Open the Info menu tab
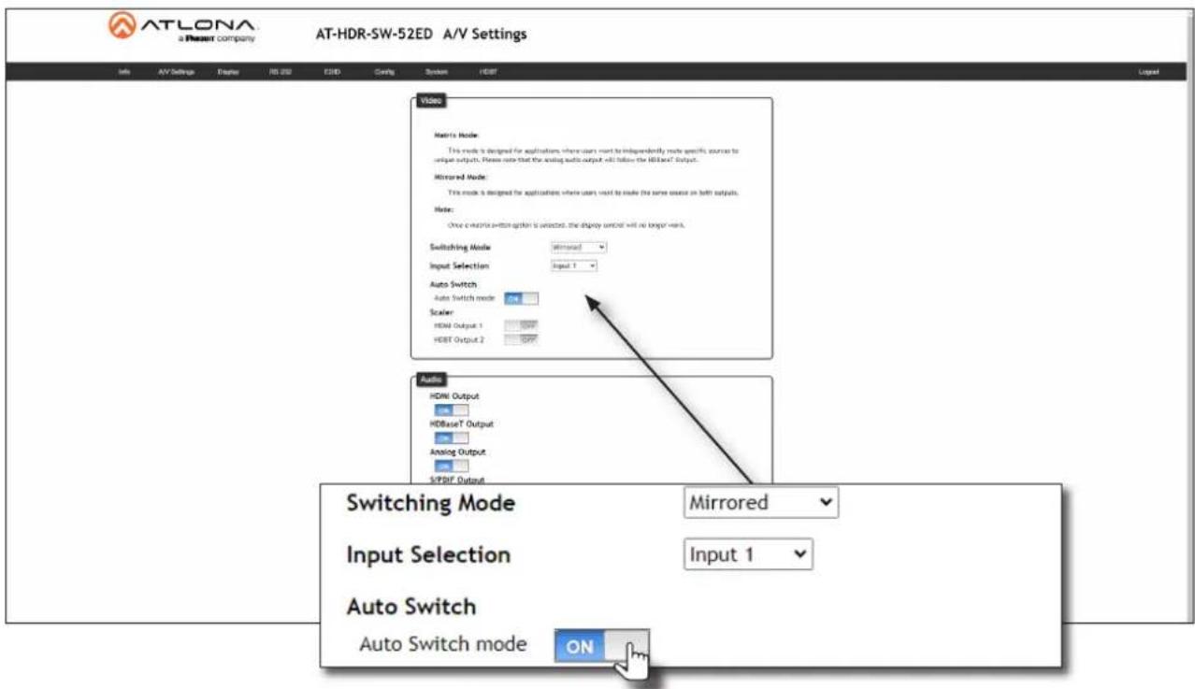This screenshot has width=1195, height=689. [x=123, y=72]
